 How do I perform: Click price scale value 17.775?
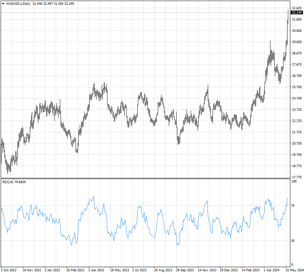(297, 177)
